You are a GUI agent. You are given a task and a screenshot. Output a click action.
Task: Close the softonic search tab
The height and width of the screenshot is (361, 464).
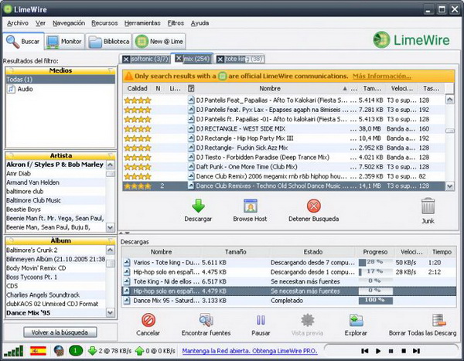point(126,60)
